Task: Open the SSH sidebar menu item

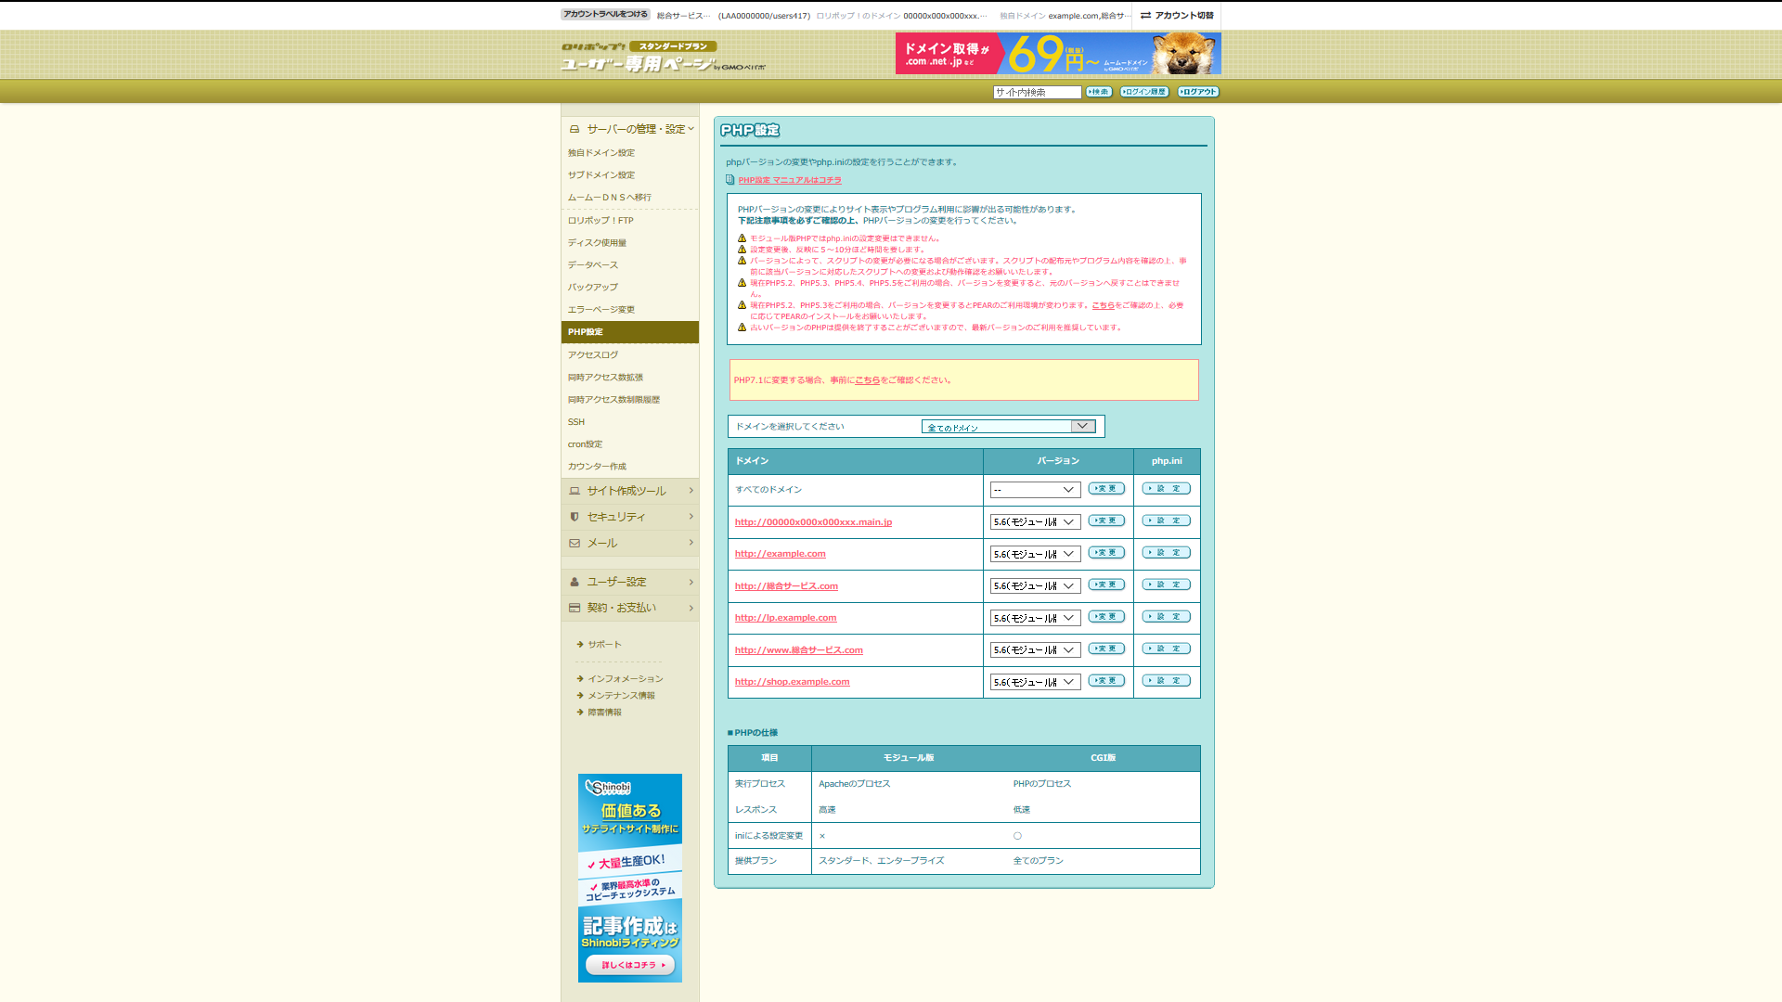Action: [x=576, y=422]
